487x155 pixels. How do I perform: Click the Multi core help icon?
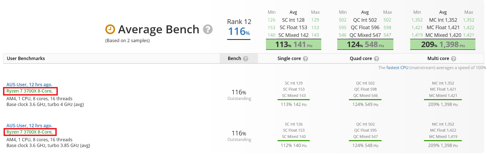point(454,59)
